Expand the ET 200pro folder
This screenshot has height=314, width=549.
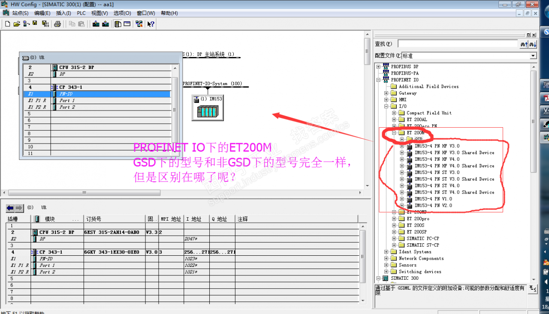coord(394,218)
